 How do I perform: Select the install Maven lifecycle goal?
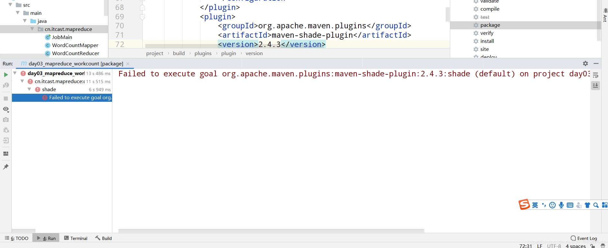[x=487, y=41]
